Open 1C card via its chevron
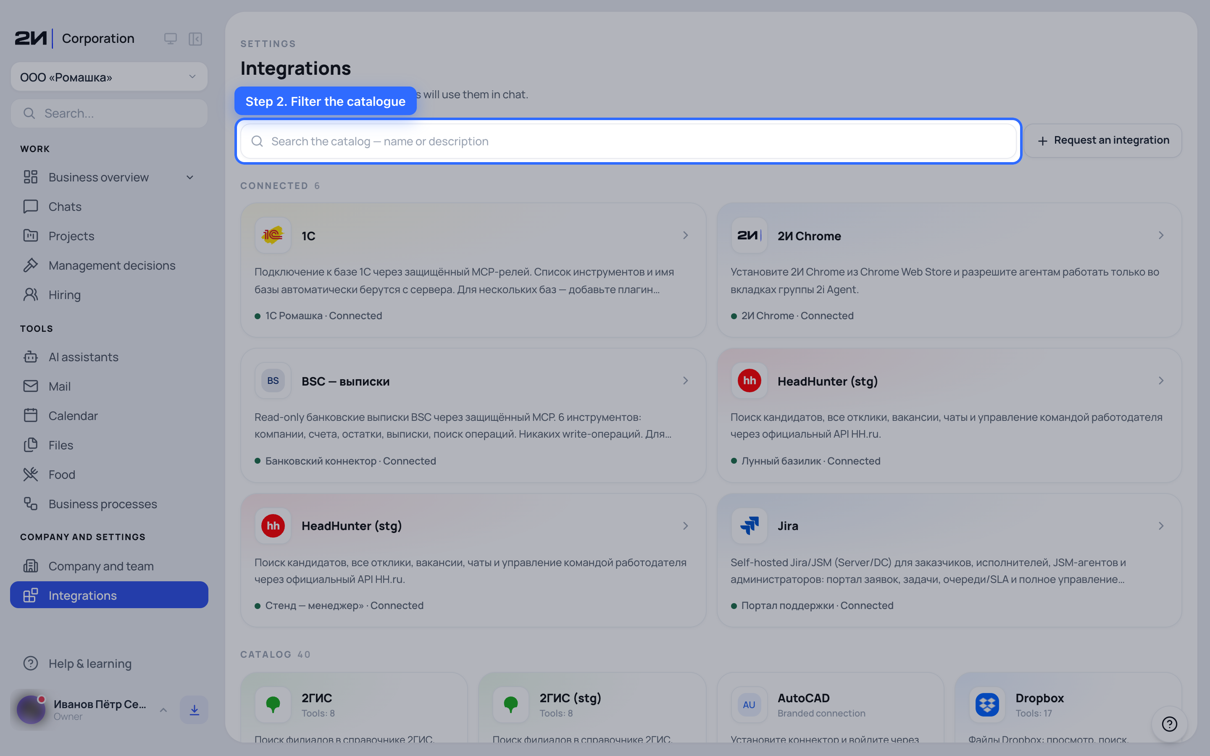This screenshot has width=1210, height=756. pyautogui.click(x=686, y=235)
